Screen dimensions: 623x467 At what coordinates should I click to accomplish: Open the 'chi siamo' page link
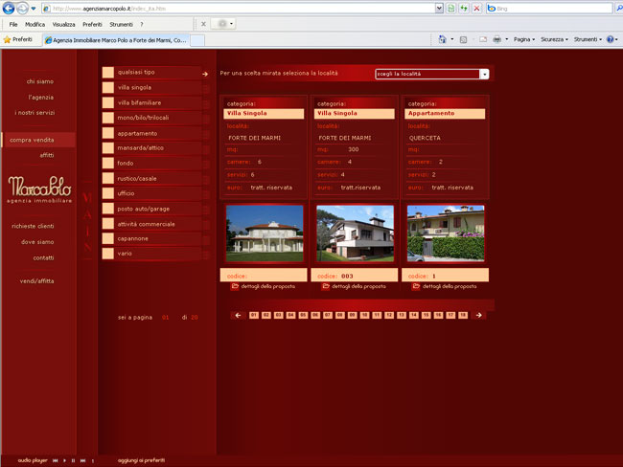[x=39, y=81]
